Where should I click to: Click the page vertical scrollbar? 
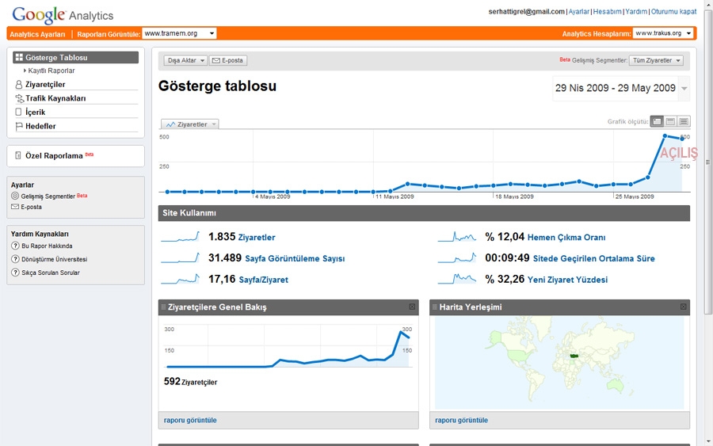pos(708,162)
